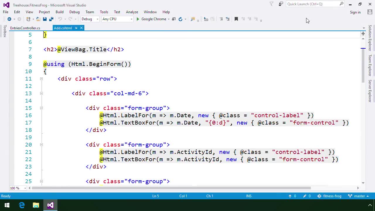Screen dimensions: 375x211
Task: Run the app with Google Chrome
Action: (151, 19)
